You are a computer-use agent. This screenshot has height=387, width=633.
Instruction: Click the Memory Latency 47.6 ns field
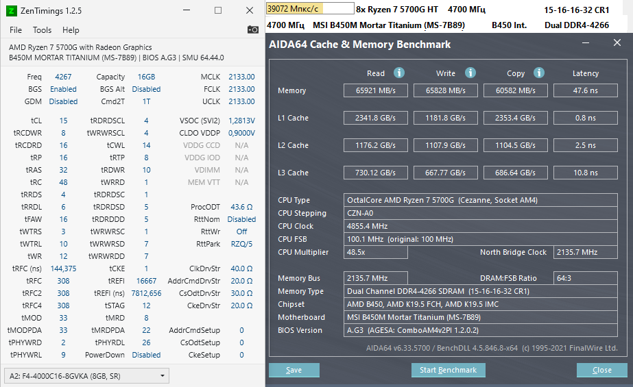(x=586, y=90)
